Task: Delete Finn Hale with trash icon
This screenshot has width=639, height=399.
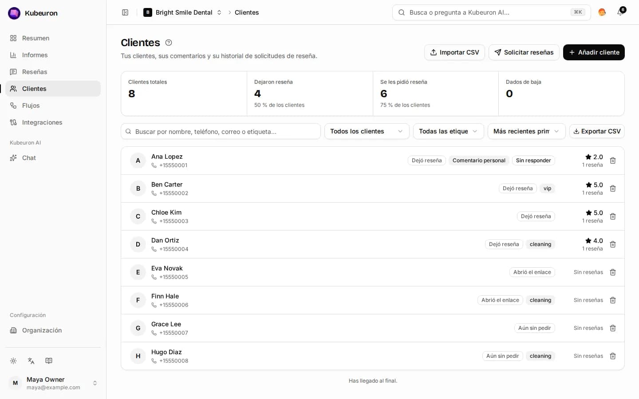Action: coord(613,300)
